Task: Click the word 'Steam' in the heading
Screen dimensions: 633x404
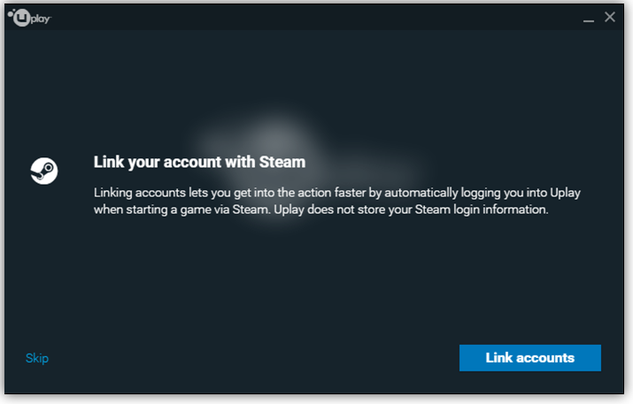Action: (x=282, y=162)
